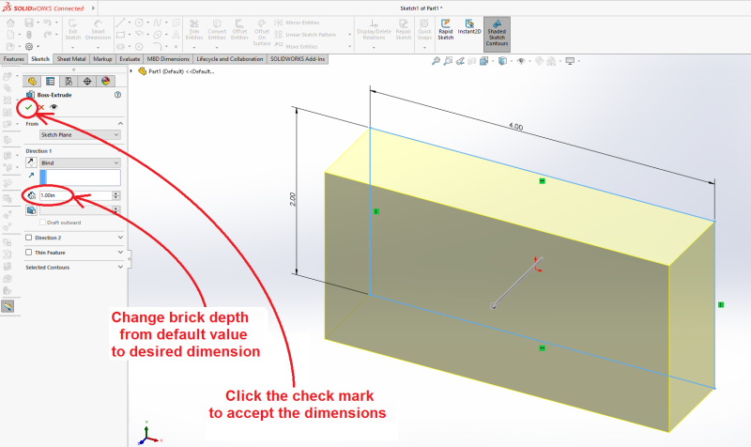Open the ConfigurationManager tab icon
Viewport: 751px width, 447px height.
tap(69, 82)
